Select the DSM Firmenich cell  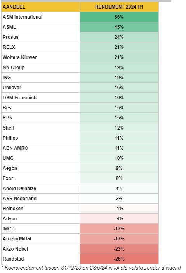(x=40, y=98)
